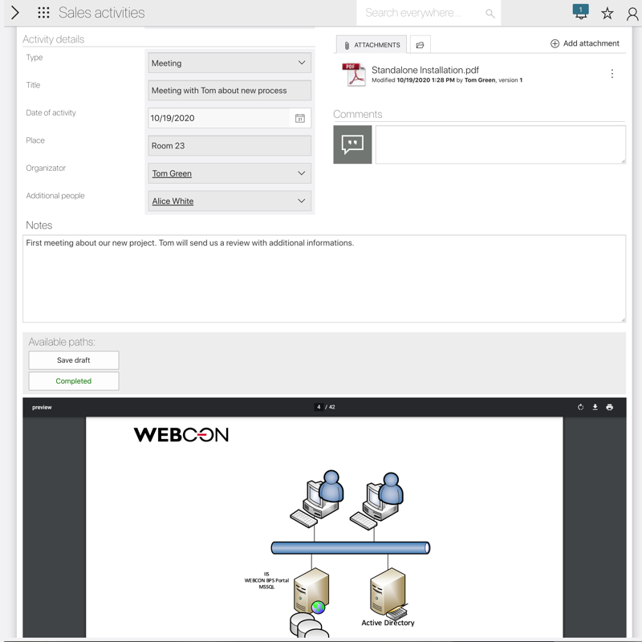Download the previewed PDF
This screenshot has height=642, width=642.
coord(595,408)
